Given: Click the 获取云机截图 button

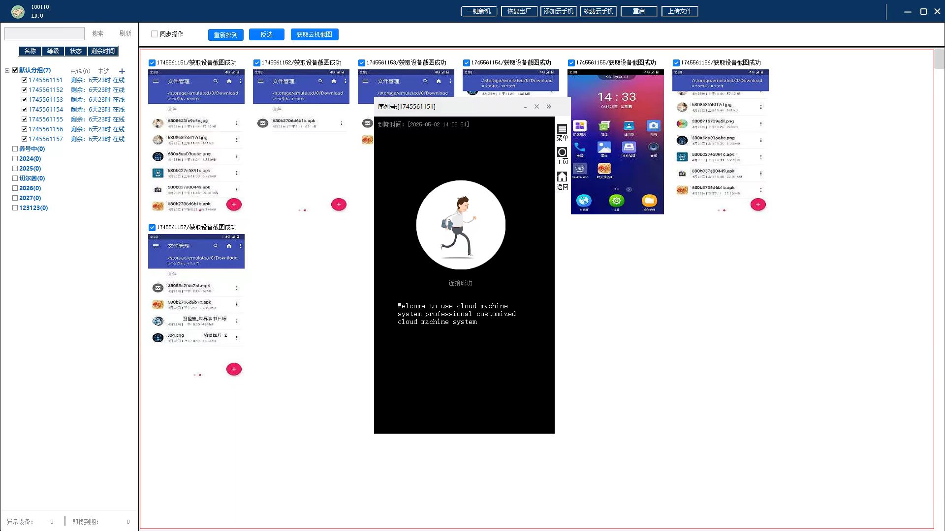Looking at the screenshot, I should (314, 34).
